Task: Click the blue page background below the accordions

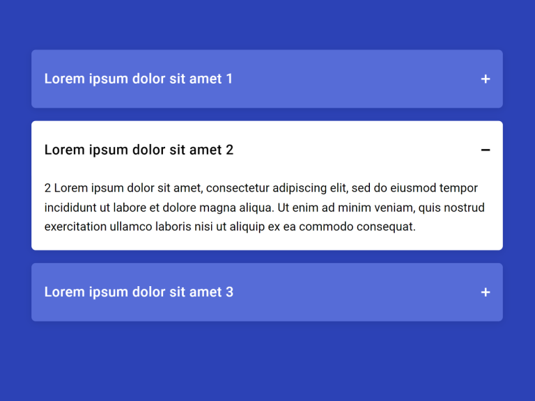Action: (x=267, y=363)
